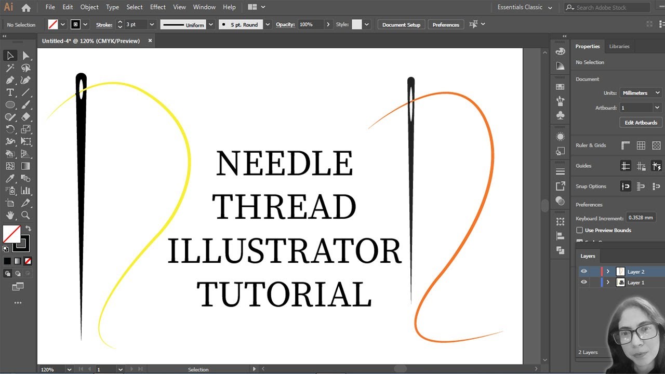
Task: Click the Fill swatch in the toolbar
Action: click(11, 234)
